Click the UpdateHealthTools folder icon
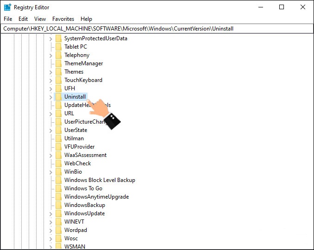 [58, 105]
